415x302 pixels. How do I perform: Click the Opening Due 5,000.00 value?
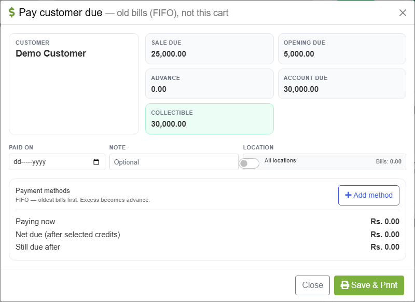299,54
